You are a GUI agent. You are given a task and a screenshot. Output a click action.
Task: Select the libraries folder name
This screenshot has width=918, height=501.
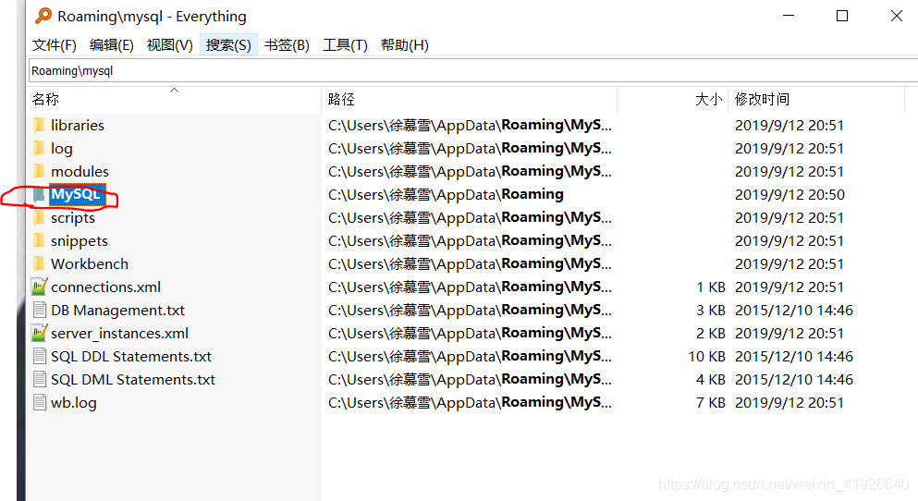point(78,126)
